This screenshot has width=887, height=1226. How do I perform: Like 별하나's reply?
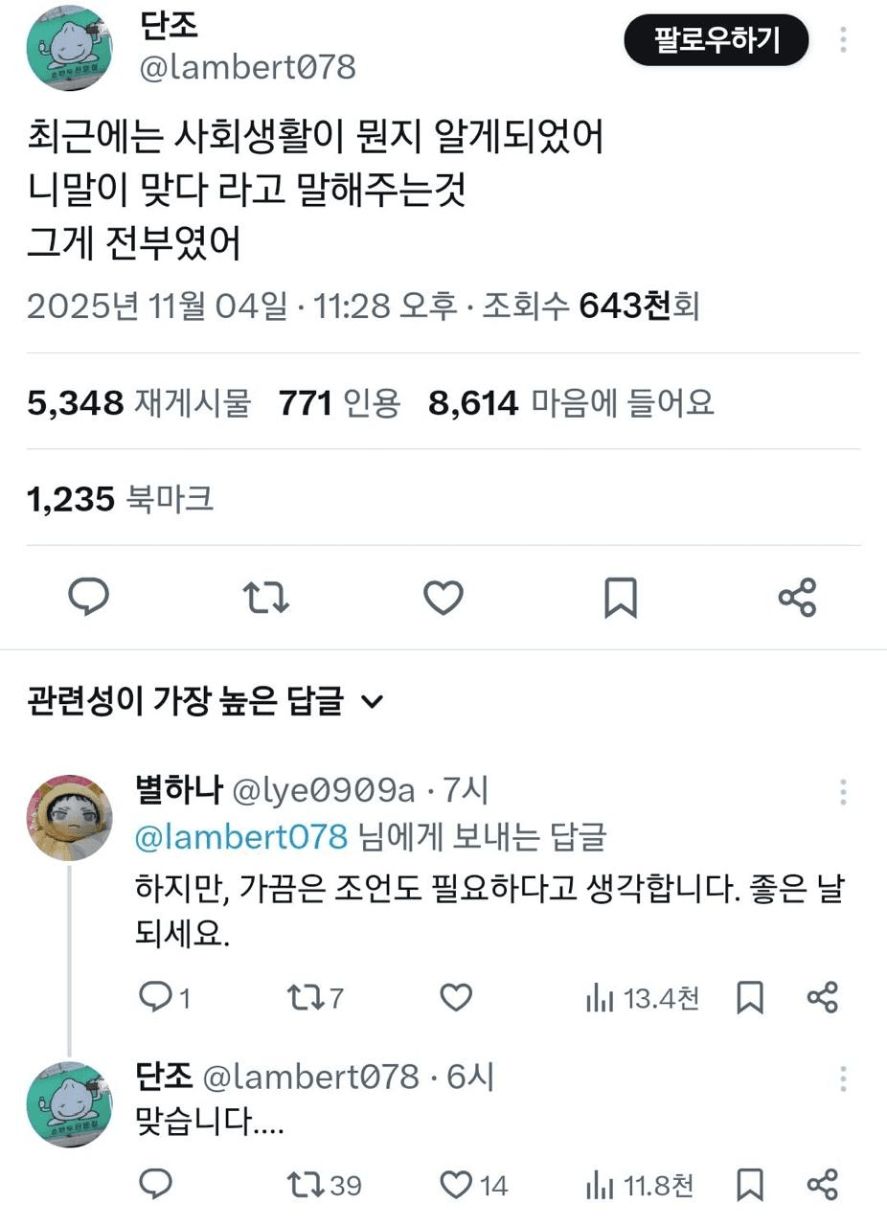(x=456, y=998)
